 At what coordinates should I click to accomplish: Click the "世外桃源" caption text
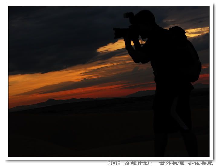point(171,163)
